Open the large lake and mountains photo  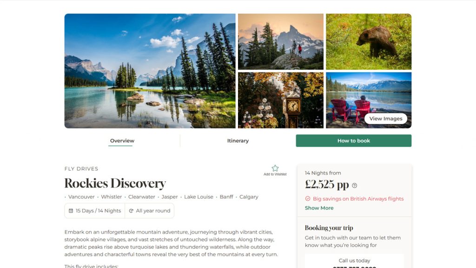click(150, 71)
